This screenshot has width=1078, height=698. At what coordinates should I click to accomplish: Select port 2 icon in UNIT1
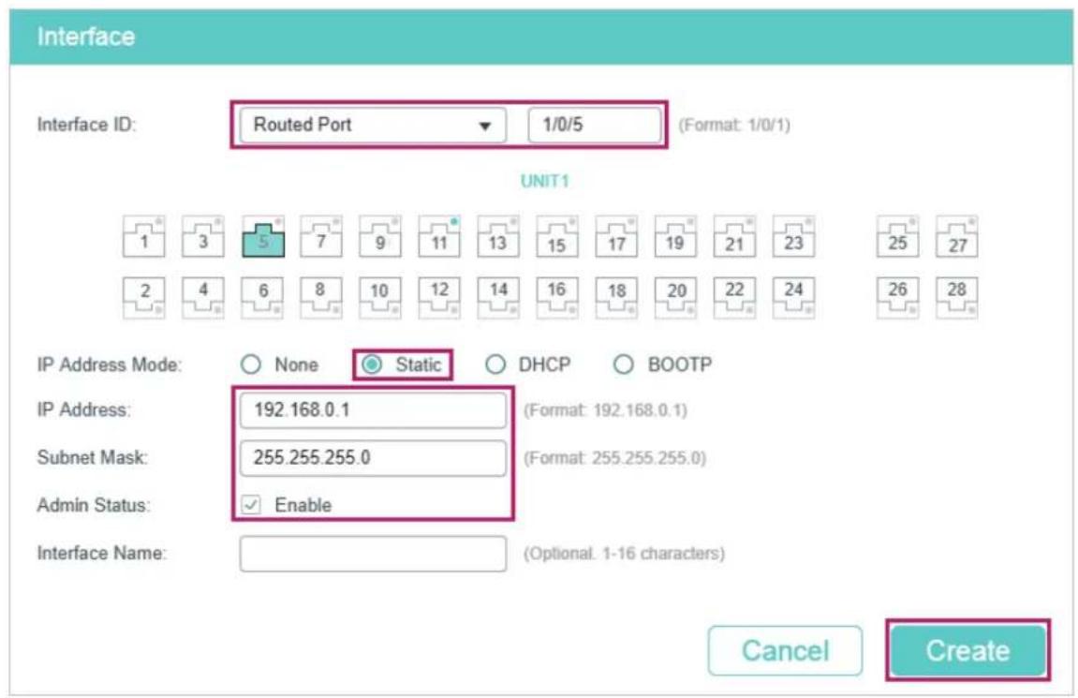coord(143,298)
